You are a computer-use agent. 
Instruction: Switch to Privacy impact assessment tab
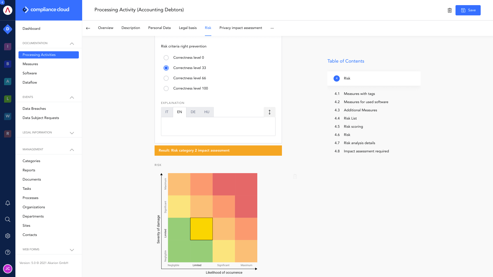click(241, 28)
